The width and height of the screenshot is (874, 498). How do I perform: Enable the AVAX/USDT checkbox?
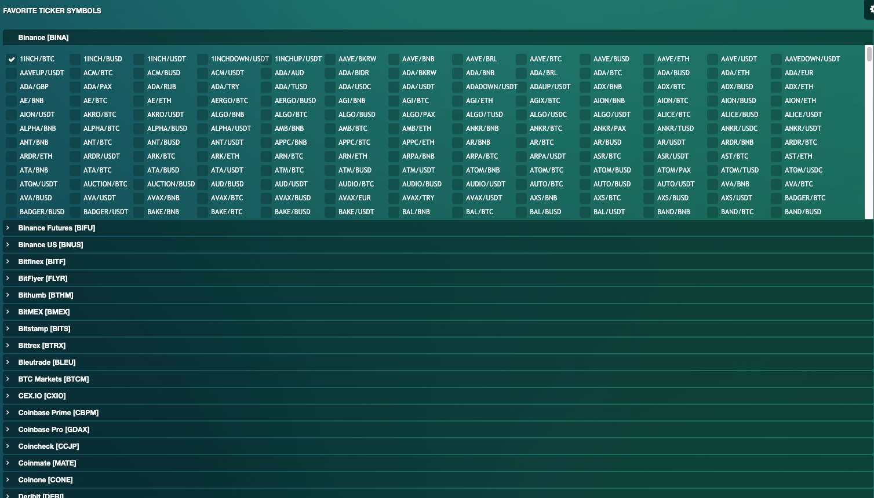click(458, 198)
